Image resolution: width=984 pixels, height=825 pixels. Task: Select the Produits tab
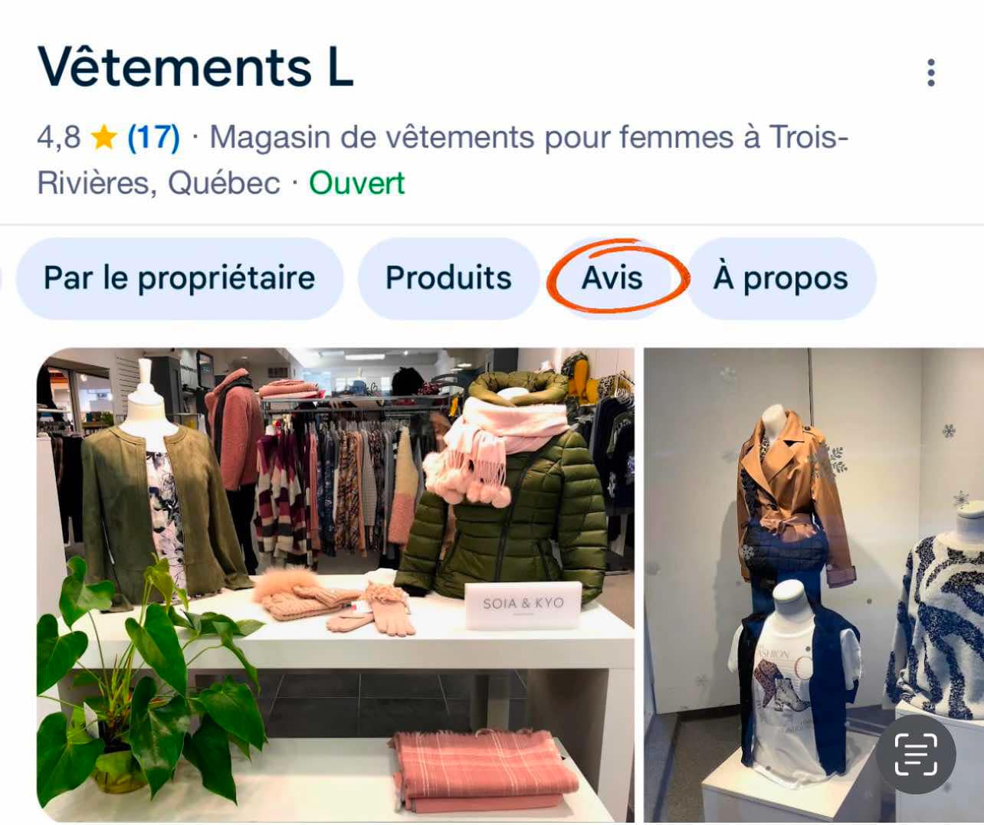pyautogui.click(x=448, y=278)
